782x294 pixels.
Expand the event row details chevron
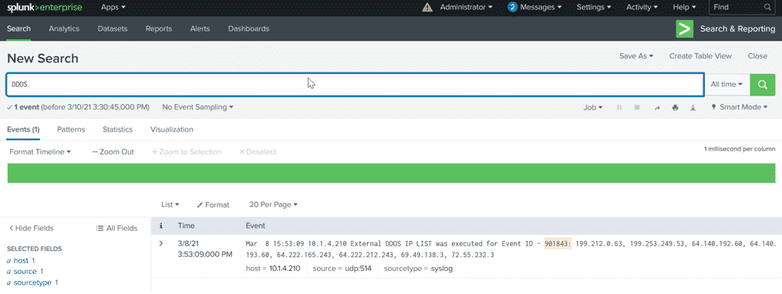point(160,243)
